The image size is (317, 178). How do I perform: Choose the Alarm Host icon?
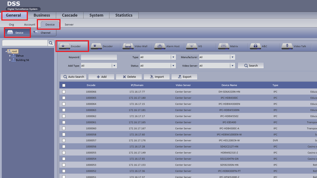160,46
